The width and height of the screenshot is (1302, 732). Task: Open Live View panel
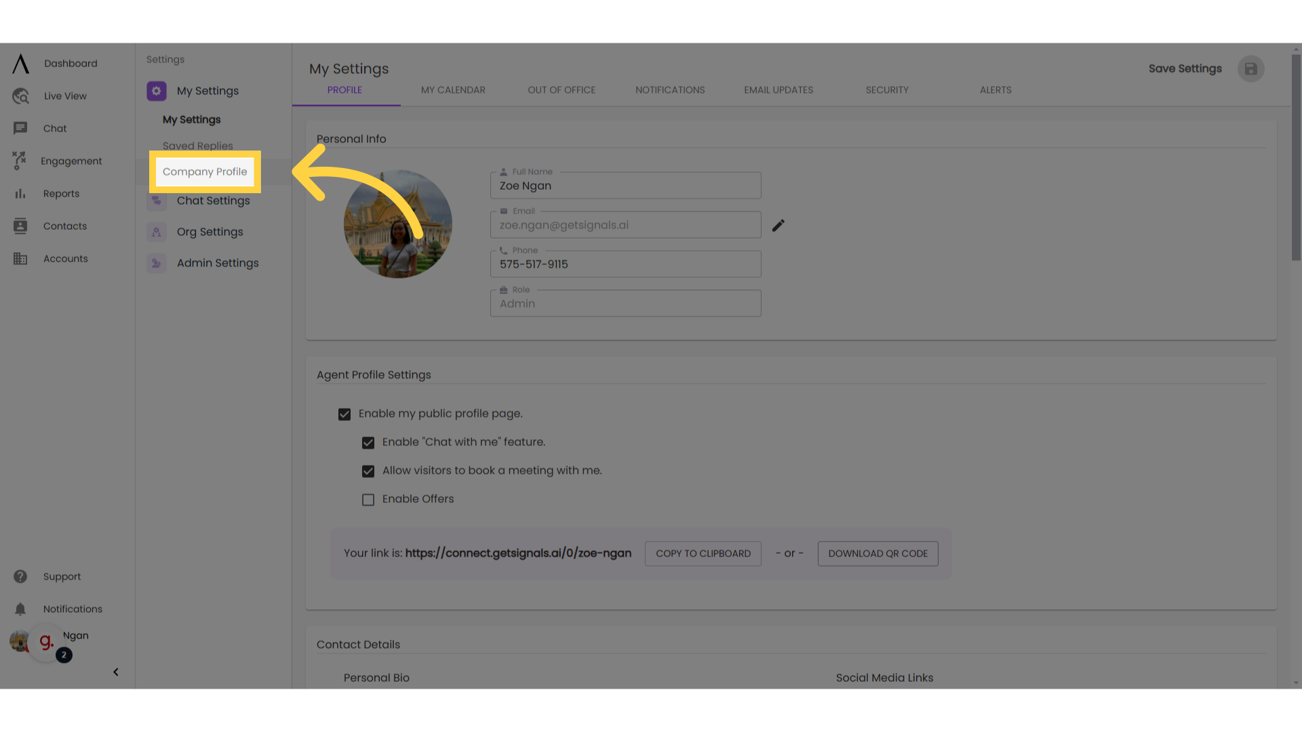[x=65, y=96]
